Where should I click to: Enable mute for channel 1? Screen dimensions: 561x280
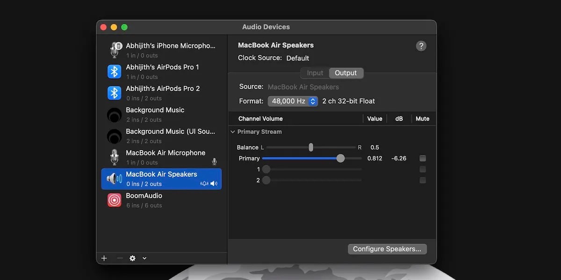(x=422, y=169)
